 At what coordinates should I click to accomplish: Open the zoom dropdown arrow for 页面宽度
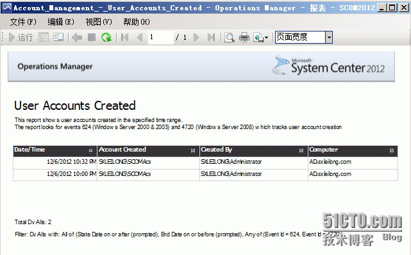click(329, 37)
